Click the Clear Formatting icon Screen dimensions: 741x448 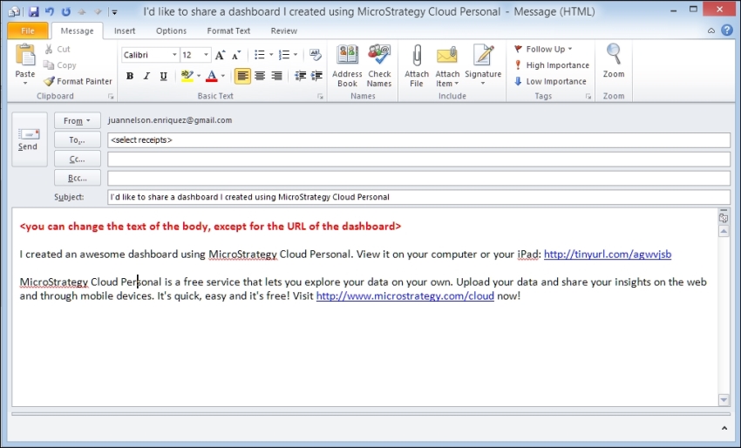click(316, 55)
